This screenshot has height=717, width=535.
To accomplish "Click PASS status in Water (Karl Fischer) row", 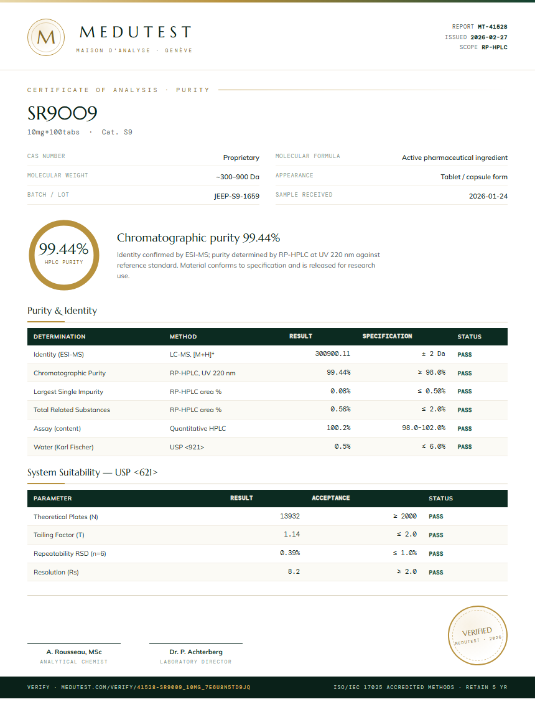I will tap(465, 447).
